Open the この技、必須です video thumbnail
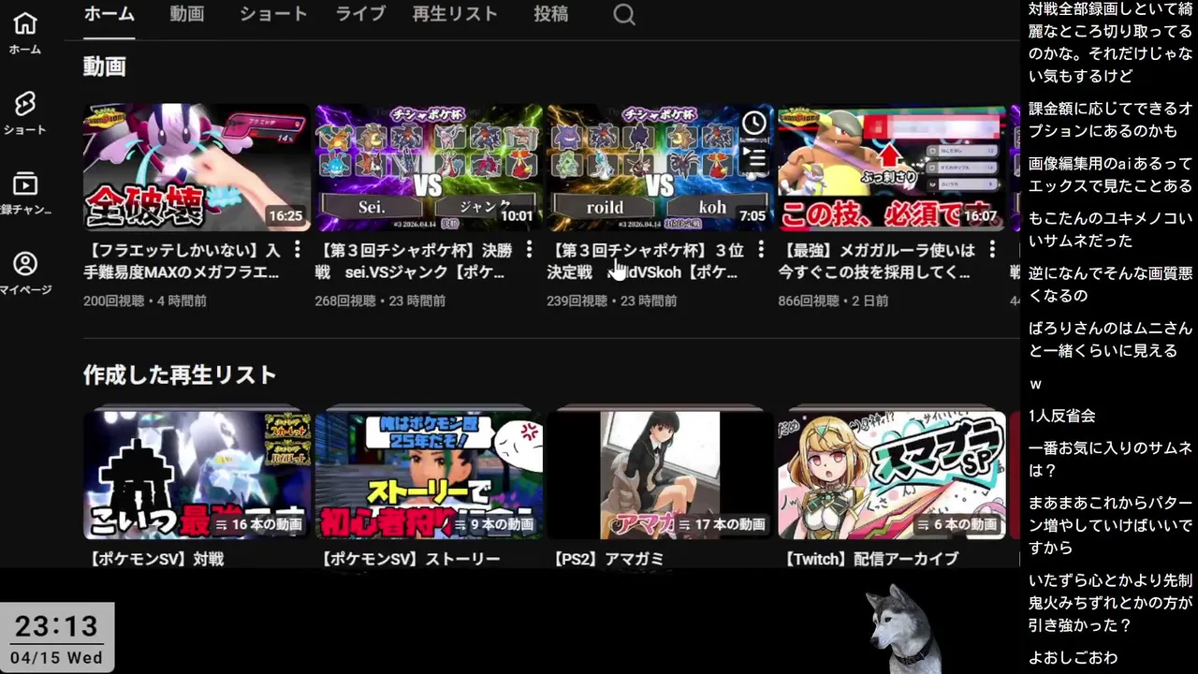This screenshot has width=1198, height=674. 892,168
